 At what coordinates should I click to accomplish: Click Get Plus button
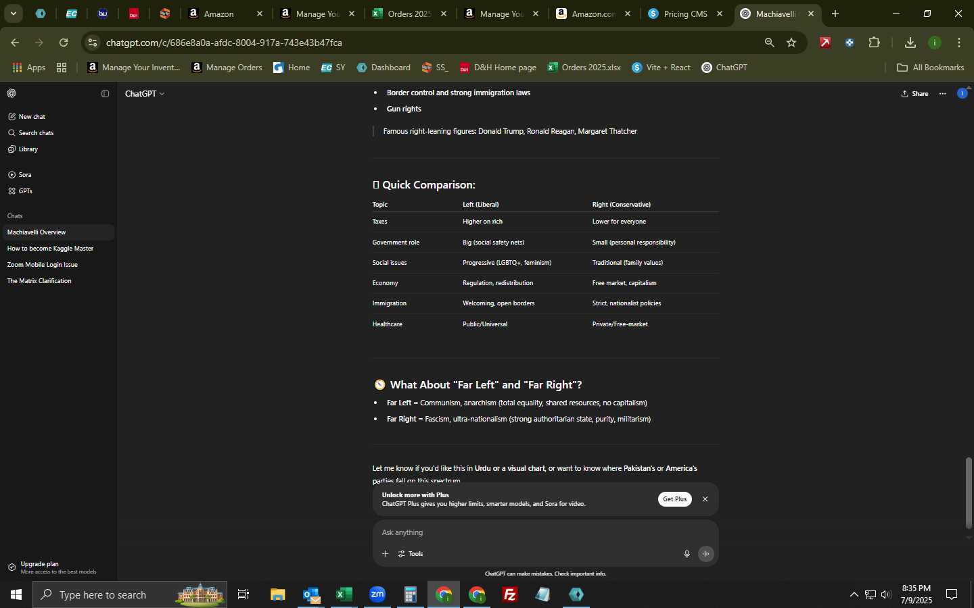(x=674, y=499)
